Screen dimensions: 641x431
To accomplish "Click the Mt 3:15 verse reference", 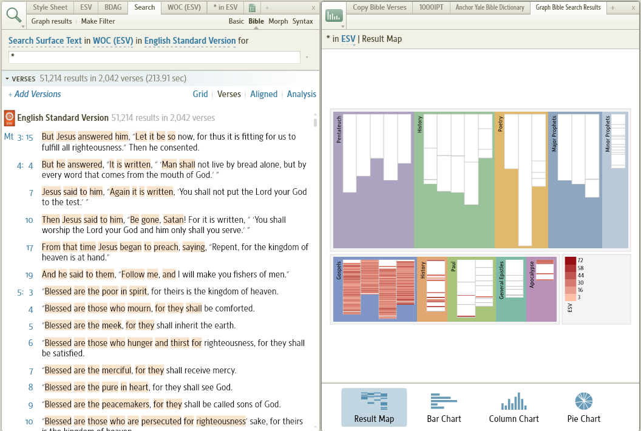I will point(18,137).
